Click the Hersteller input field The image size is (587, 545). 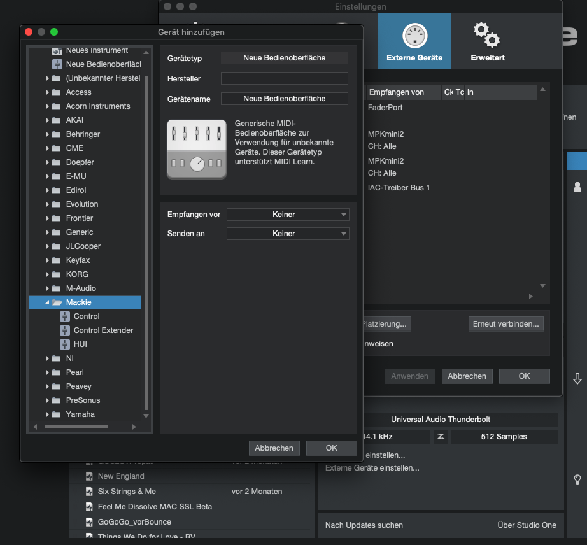(x=284, y=78)
